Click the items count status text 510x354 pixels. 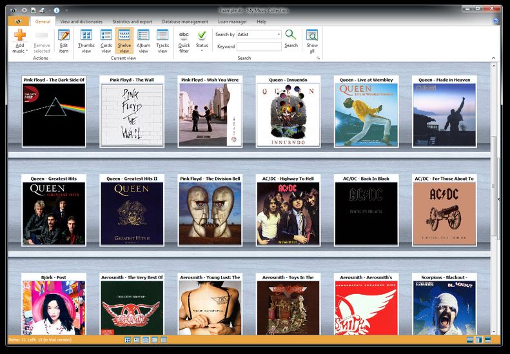click(x=40, y=340)
